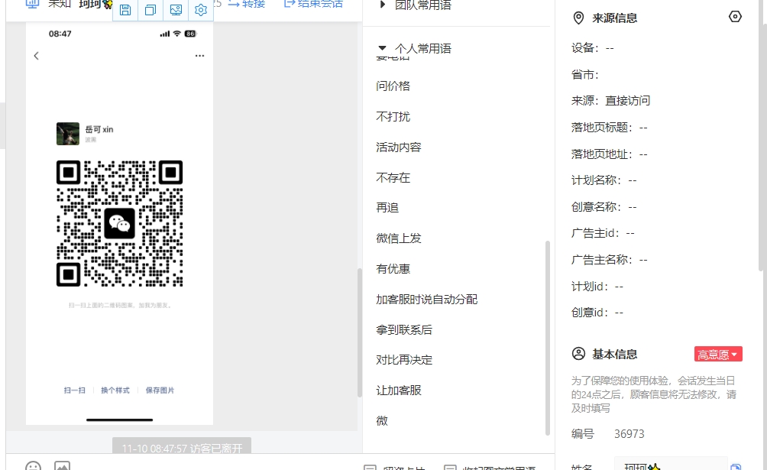The image size is (767, 470).
Task: Click the save icon in the floating toolbar
Action: pos(125,10)
